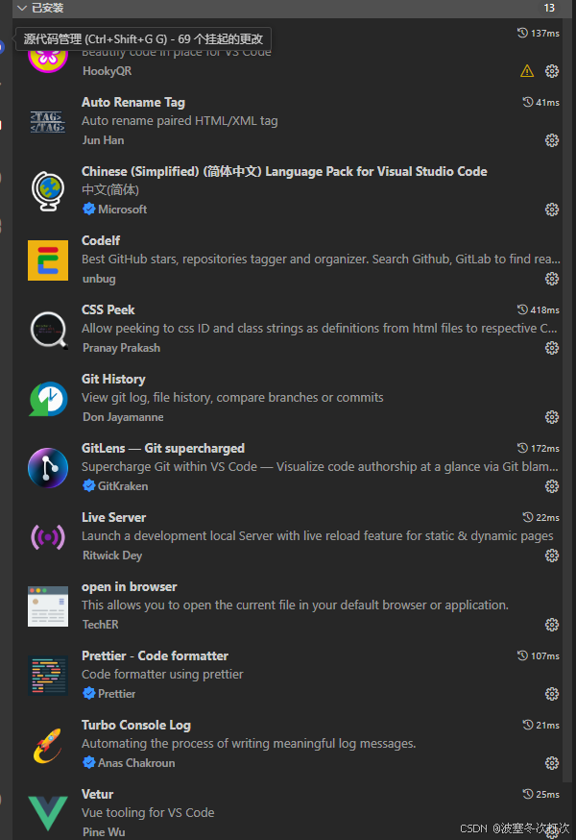Click the GitLens extension icon
576x840 pixels.
pos(48,468)
